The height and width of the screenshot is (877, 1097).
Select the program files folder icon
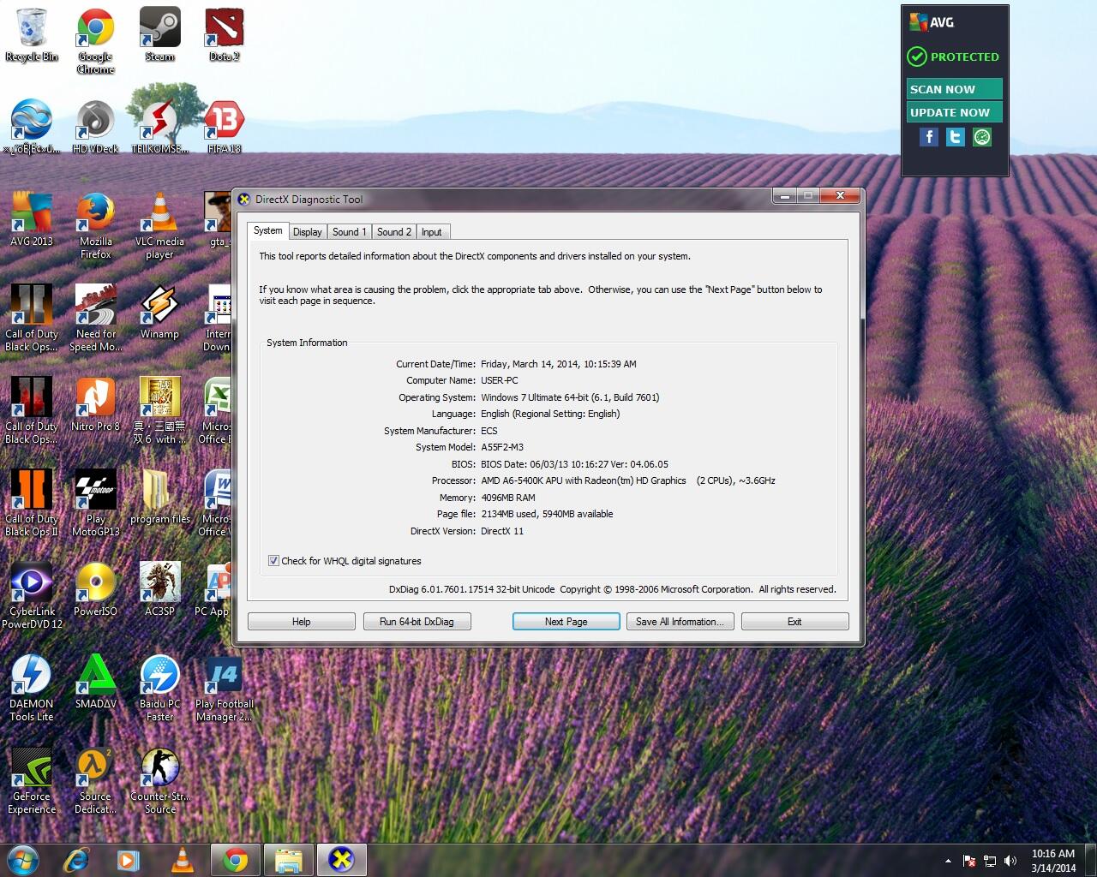pos(159,498)
